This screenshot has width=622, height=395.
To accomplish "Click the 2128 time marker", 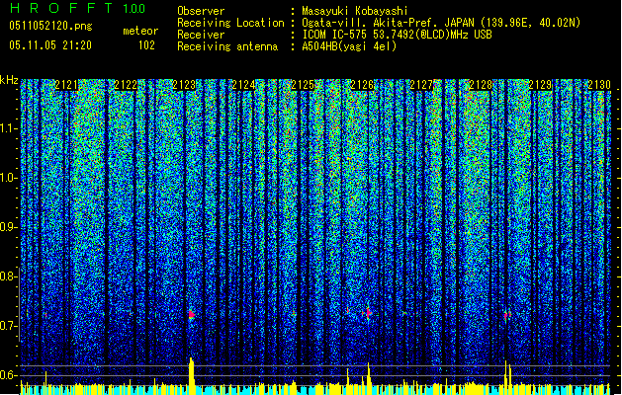I will (x=481, y=85).
